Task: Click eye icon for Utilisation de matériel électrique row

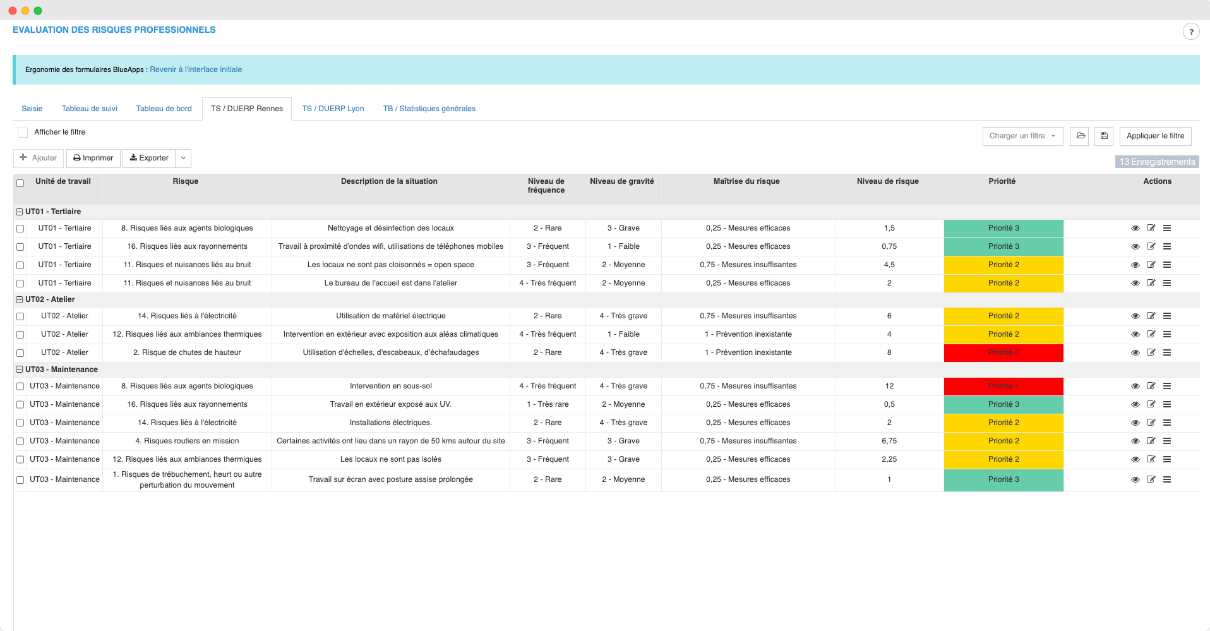Action: (x=1135, y=316)
